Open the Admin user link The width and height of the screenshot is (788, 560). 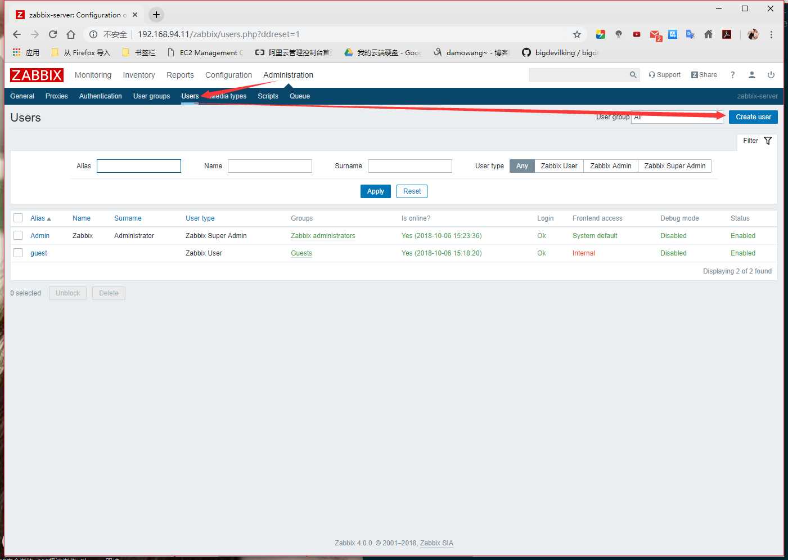pyautogui.click(x=40, y=236)
